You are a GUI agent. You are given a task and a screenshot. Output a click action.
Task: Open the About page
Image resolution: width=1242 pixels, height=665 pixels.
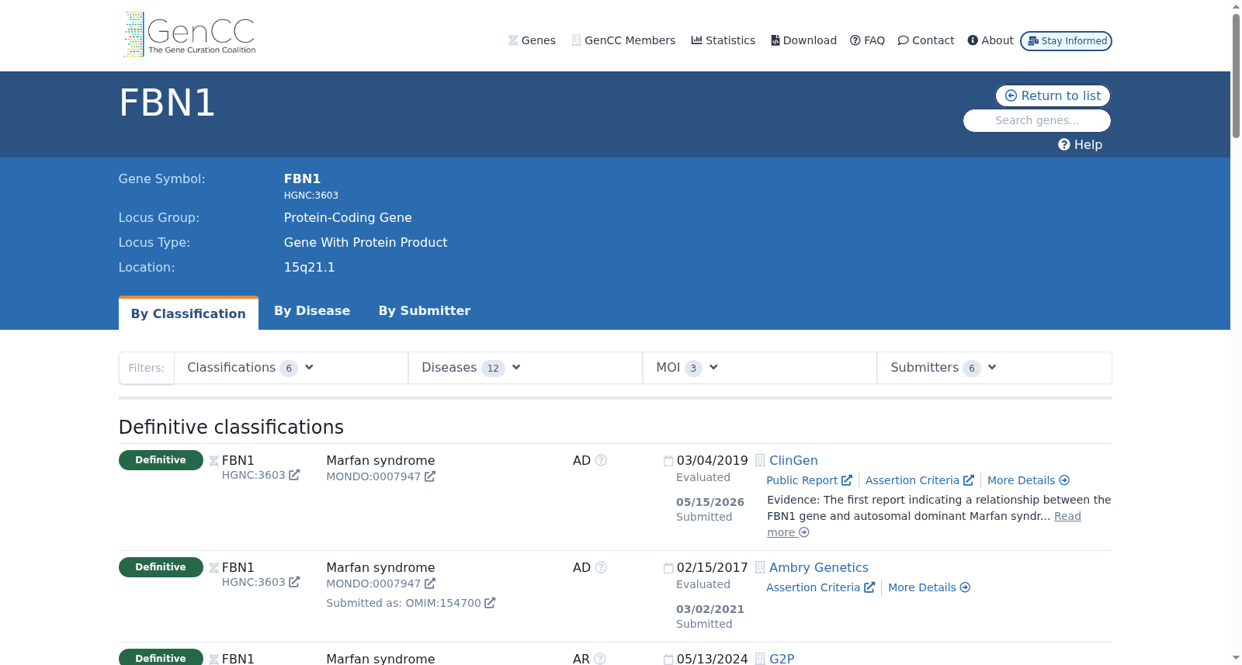[990, 40]
